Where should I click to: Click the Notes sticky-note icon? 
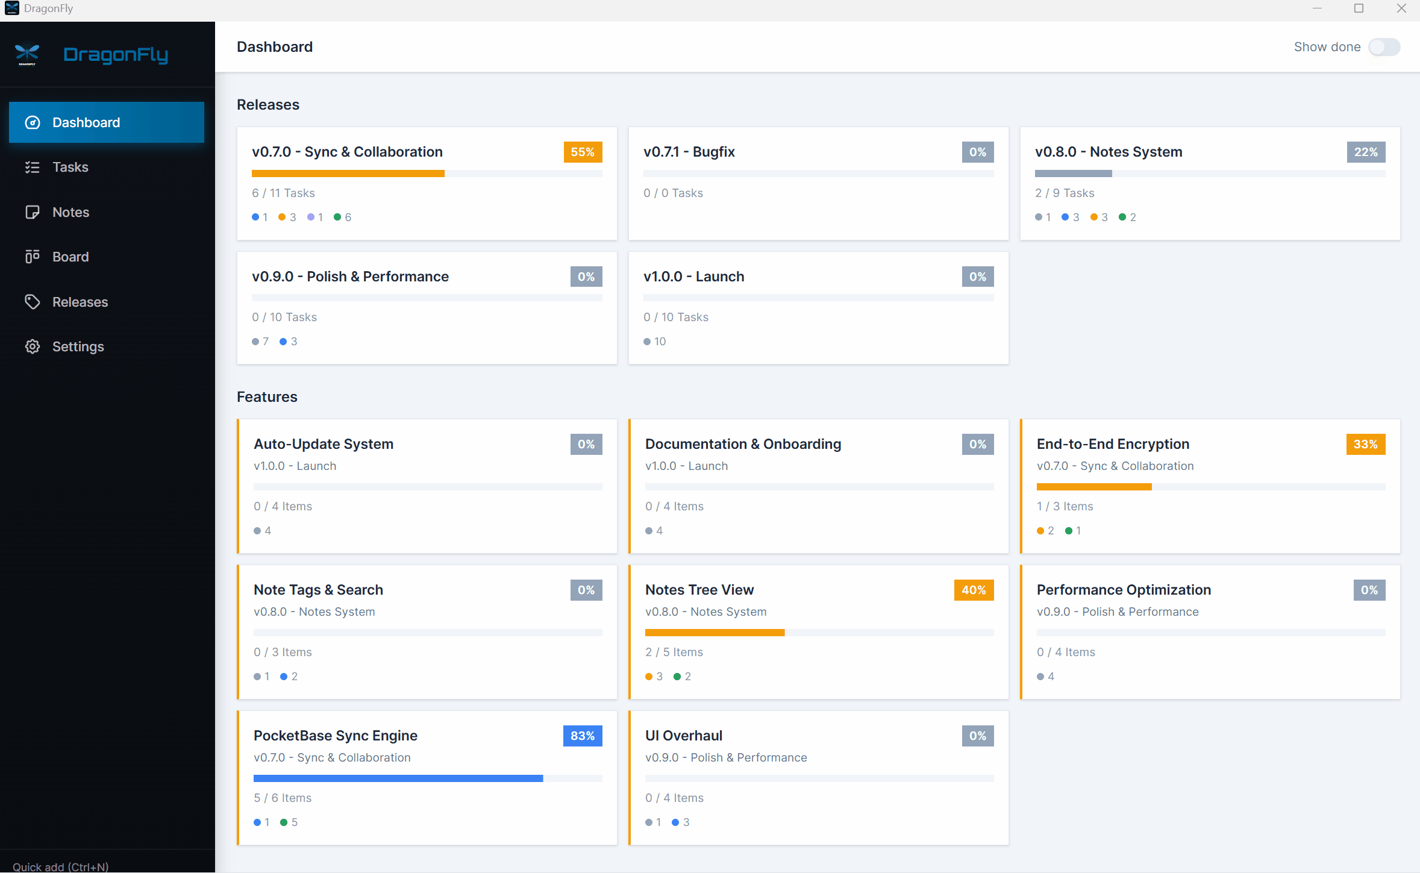click(33, 212)
